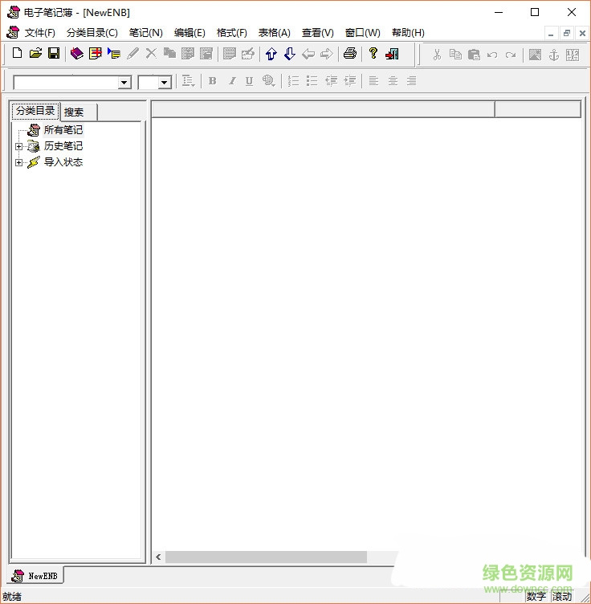Screen dimensions: 591x604
Task: Open the font size dropdown
Action: click(164, 83)
